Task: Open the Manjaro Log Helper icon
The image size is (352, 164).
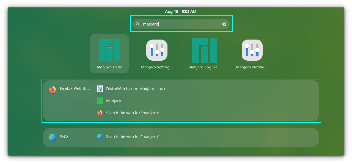Action: click(x=204, y=50)
